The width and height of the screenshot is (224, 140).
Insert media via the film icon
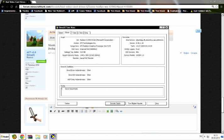click(x=112, y=111)
